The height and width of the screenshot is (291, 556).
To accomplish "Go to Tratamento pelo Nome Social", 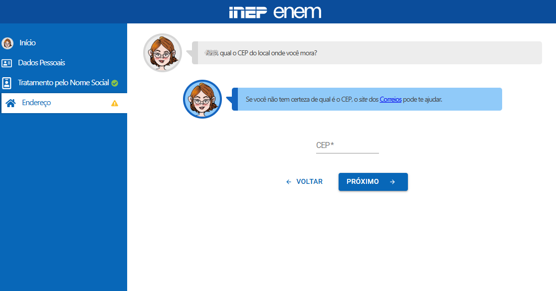I will click(x=63, y=83).
